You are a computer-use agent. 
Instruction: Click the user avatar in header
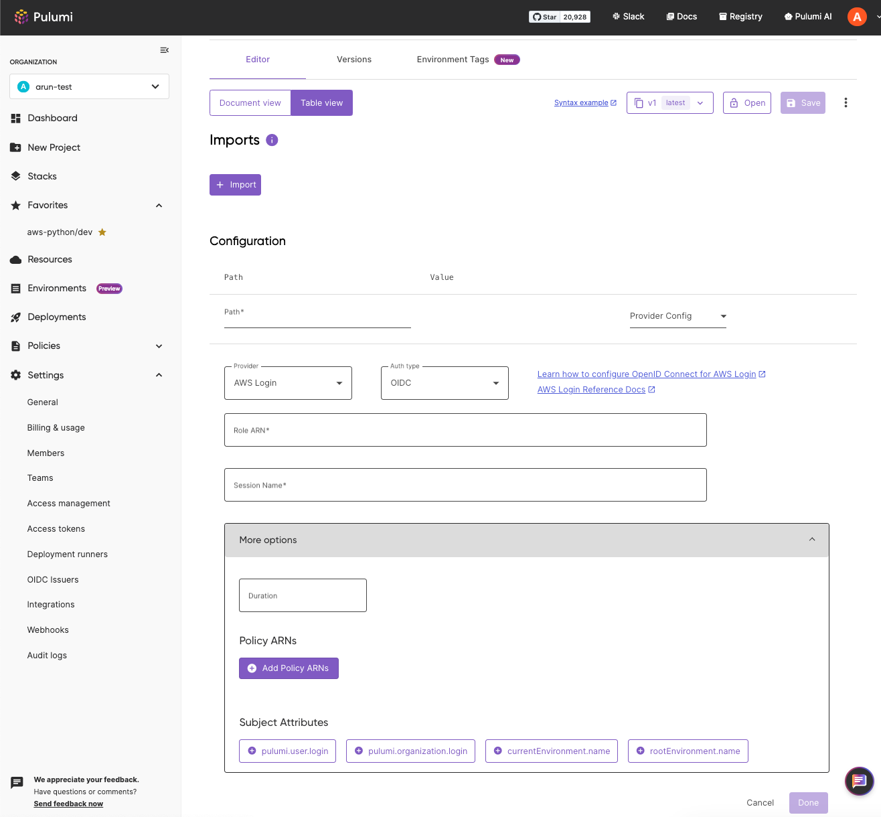click(857, 17)
